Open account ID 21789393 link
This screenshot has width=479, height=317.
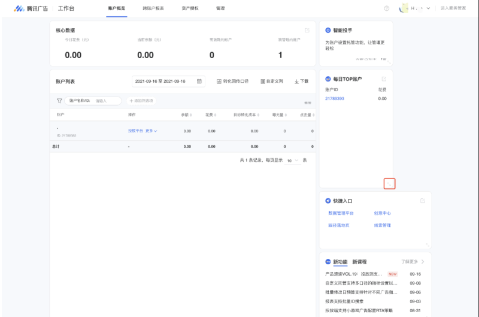click(x=335, y=98)
